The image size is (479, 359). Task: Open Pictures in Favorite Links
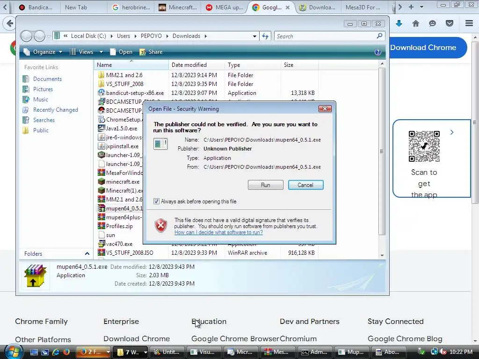pos(43,89)
